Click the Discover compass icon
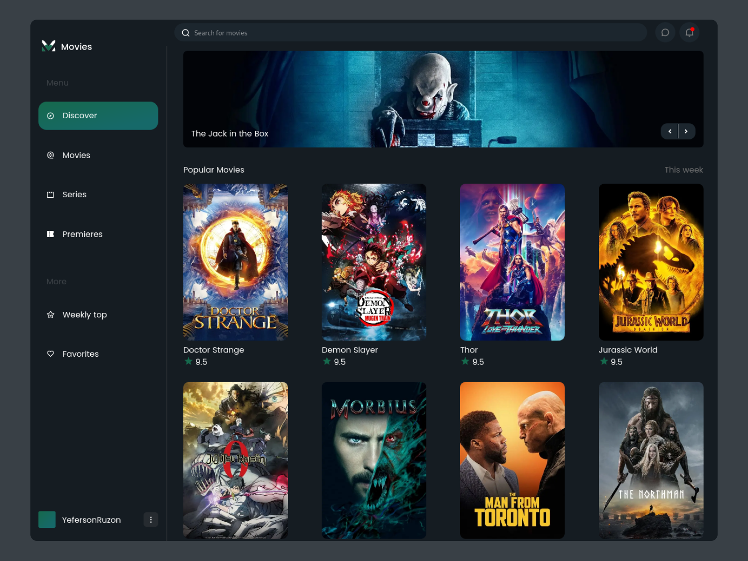Image resolution: width=748 pixels, height=561 pixels. (x=50, y=115)
